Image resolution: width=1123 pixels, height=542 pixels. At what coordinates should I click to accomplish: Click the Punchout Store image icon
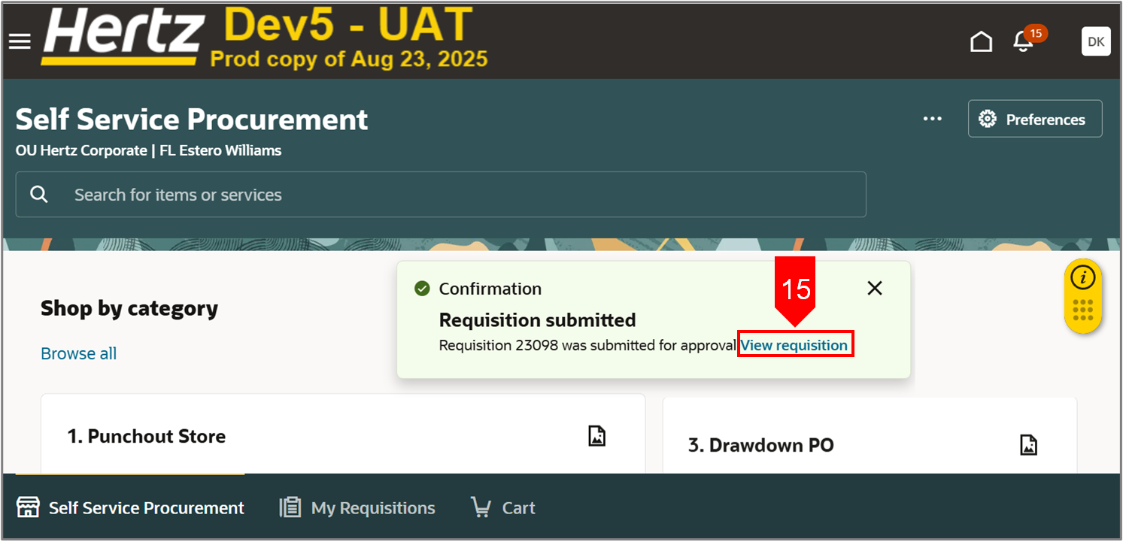(x=596, y=436)
